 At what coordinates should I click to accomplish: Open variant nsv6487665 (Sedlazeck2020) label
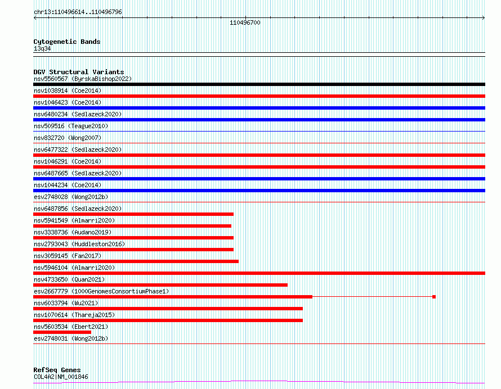click(x=78, y=173)
